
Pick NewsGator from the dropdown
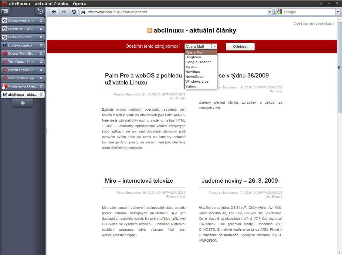point(201,77)
